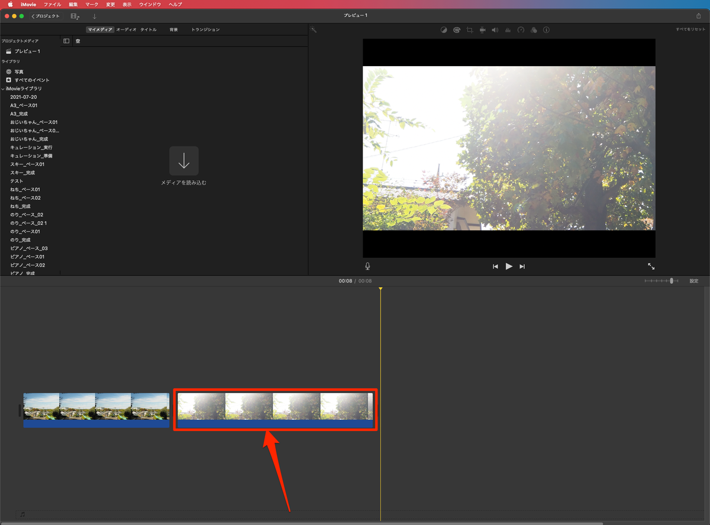This screenshot has width=710, height=525.
Task: Open the iMovie application menu
Action: (28, 4)
